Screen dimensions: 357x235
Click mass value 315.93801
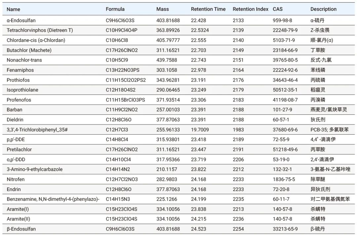tap(168, 139)
